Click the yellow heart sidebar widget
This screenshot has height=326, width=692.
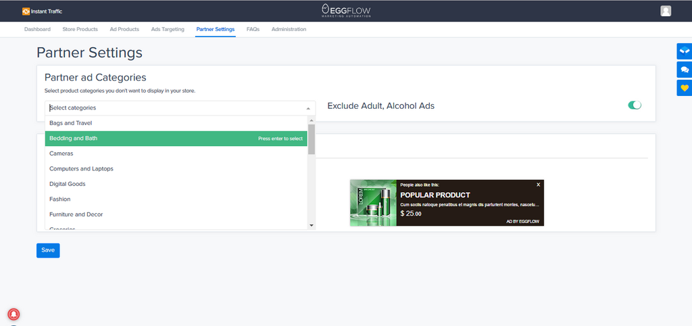[x=685, y=88]
